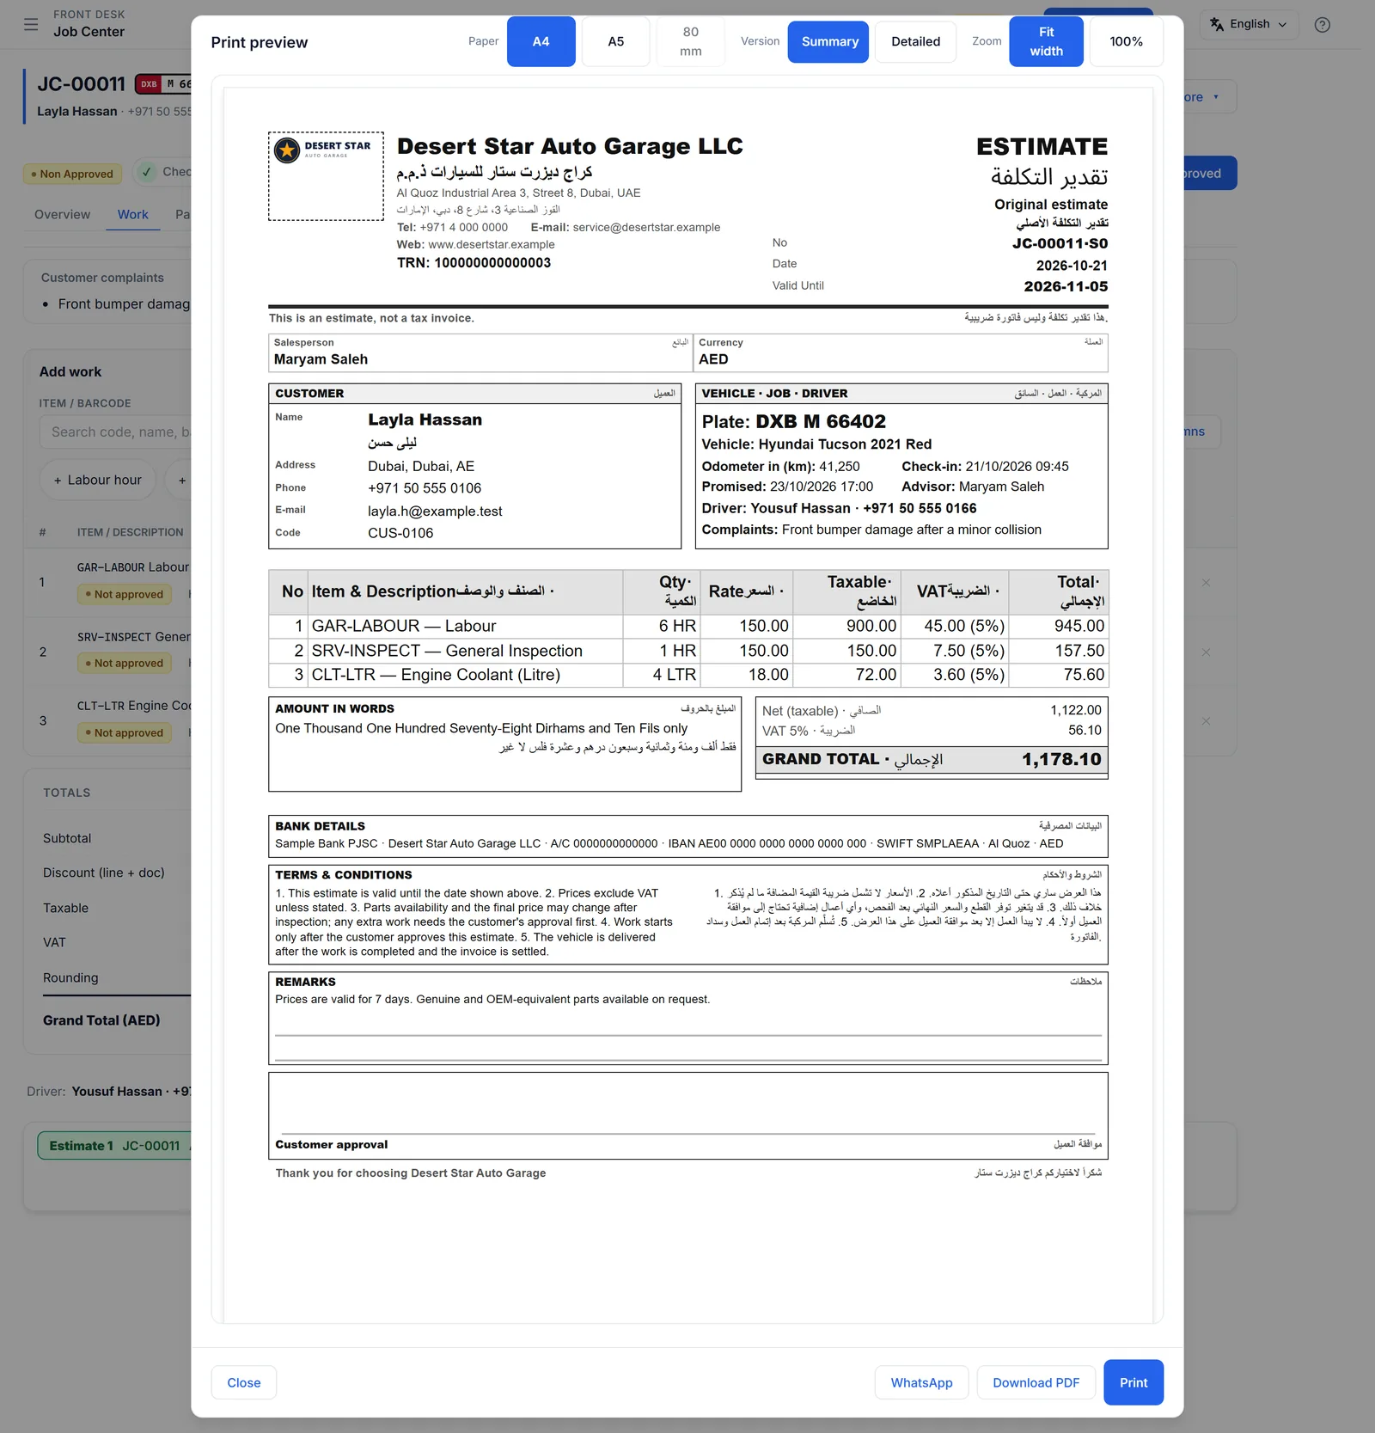Select A5 paper size

click(x=615, y=41)
